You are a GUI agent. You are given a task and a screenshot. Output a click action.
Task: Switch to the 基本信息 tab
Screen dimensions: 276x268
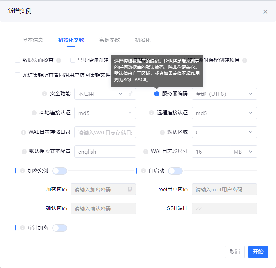pyautogui.click(x=33, y=40)
